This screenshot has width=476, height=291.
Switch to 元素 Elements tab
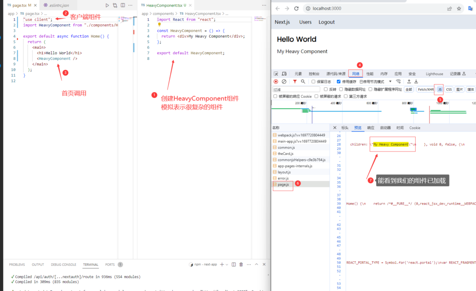(298, 74)
